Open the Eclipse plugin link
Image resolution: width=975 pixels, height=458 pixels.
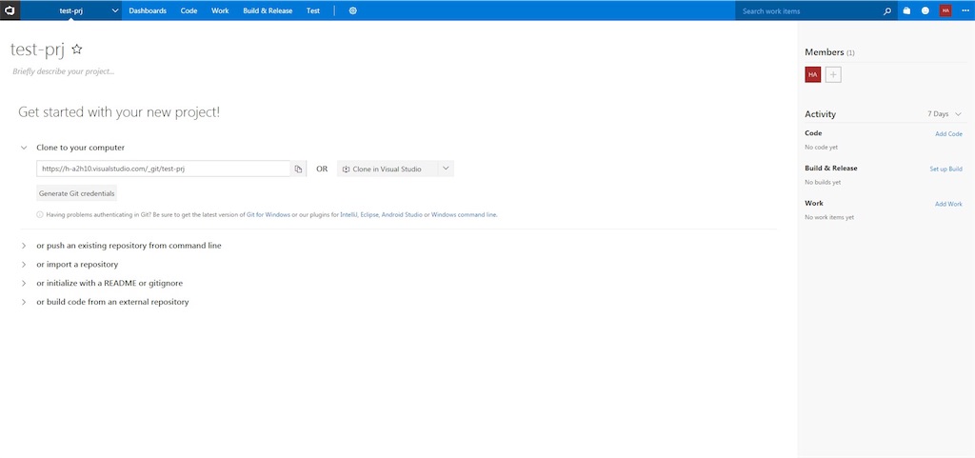370,215
